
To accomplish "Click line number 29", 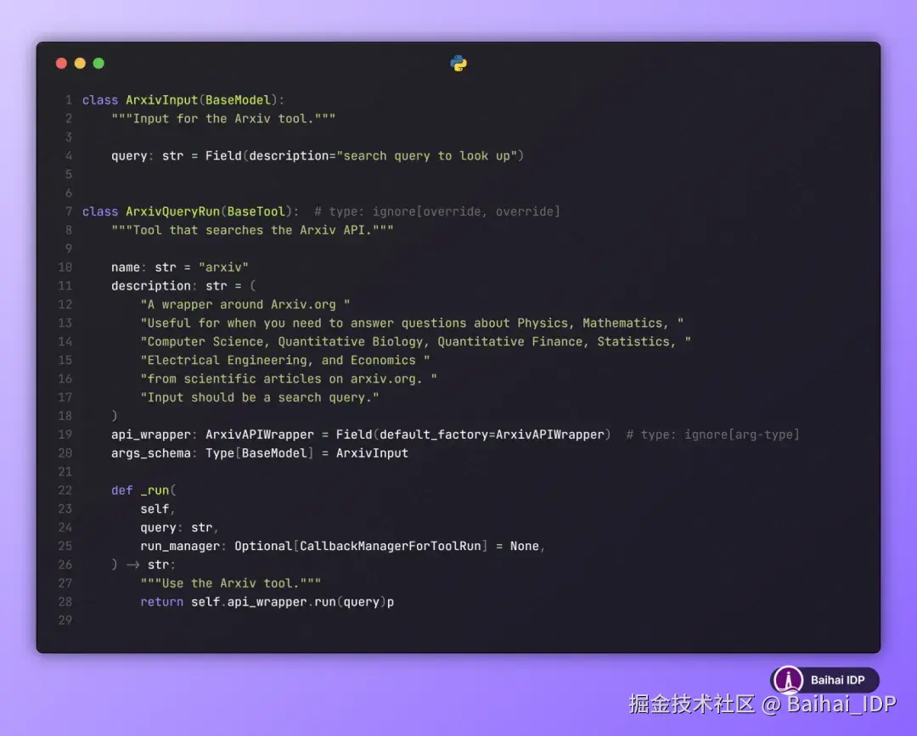I will [65, 621].
